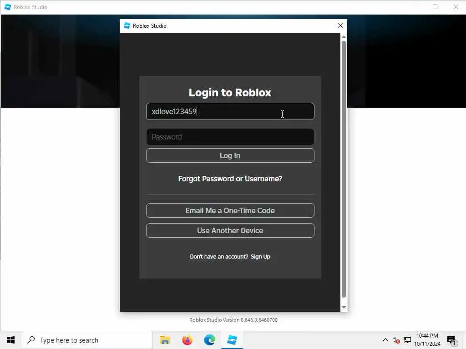466x349 pixels.
Task: Open the network tray icon
Action: [x=407, y=340]
